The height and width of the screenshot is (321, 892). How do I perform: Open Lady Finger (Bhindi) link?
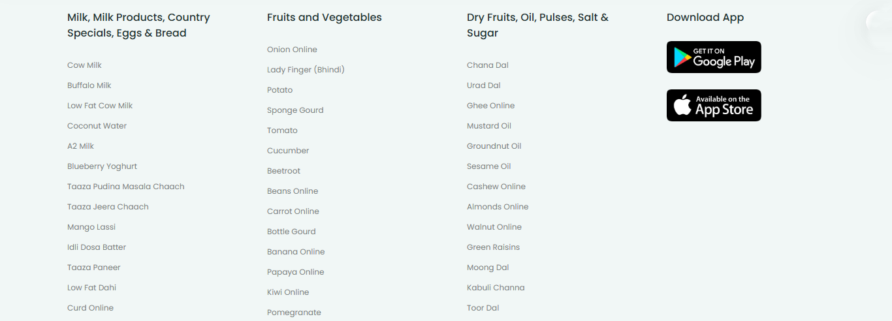306,70
